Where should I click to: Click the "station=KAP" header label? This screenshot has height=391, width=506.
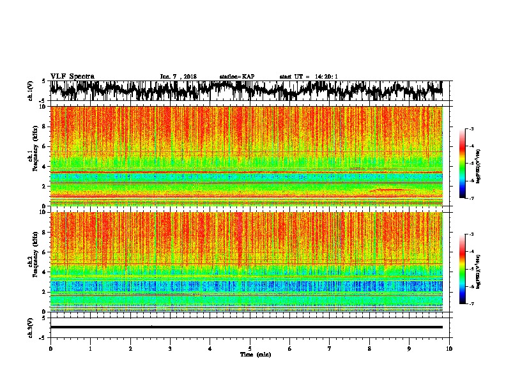coord(237,77)
